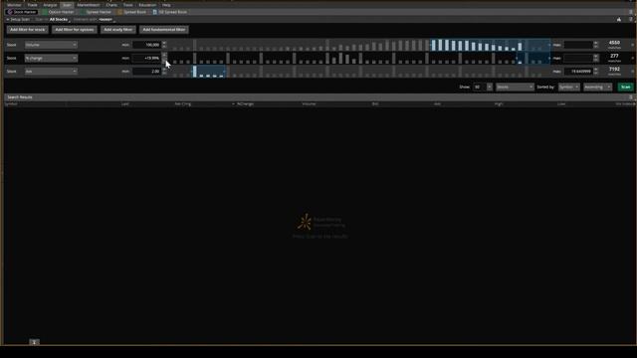Click Add filter for options
This screenshot has width=637, height=358.
coord(75,30)
